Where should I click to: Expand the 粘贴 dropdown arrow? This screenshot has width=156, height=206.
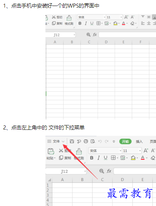pyautogui.click(x=55, y=158)
